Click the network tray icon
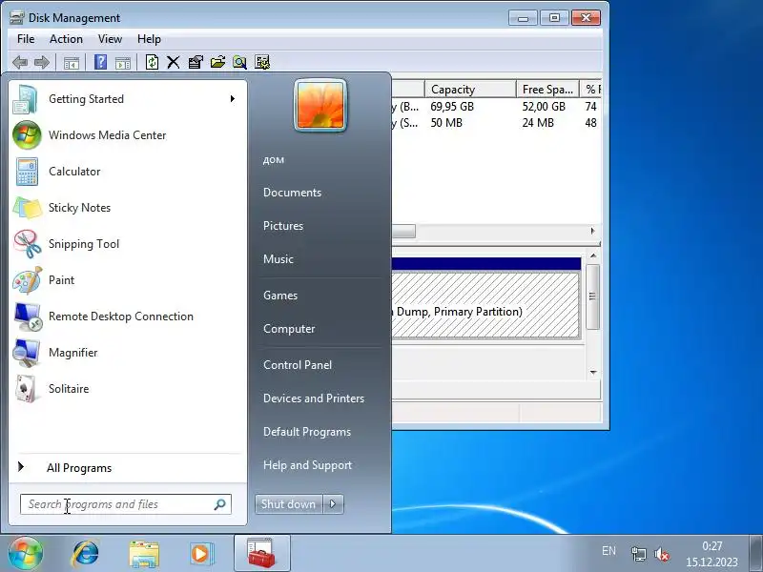 pyautogui.click(x=638, y=554)
